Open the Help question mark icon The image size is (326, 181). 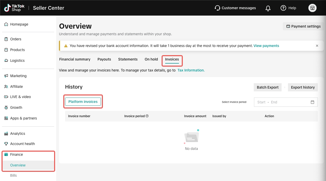click(x=283, y=8)
